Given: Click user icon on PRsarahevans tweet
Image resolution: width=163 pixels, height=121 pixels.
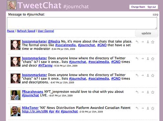Looking at the screenshot, I should 148,92.
